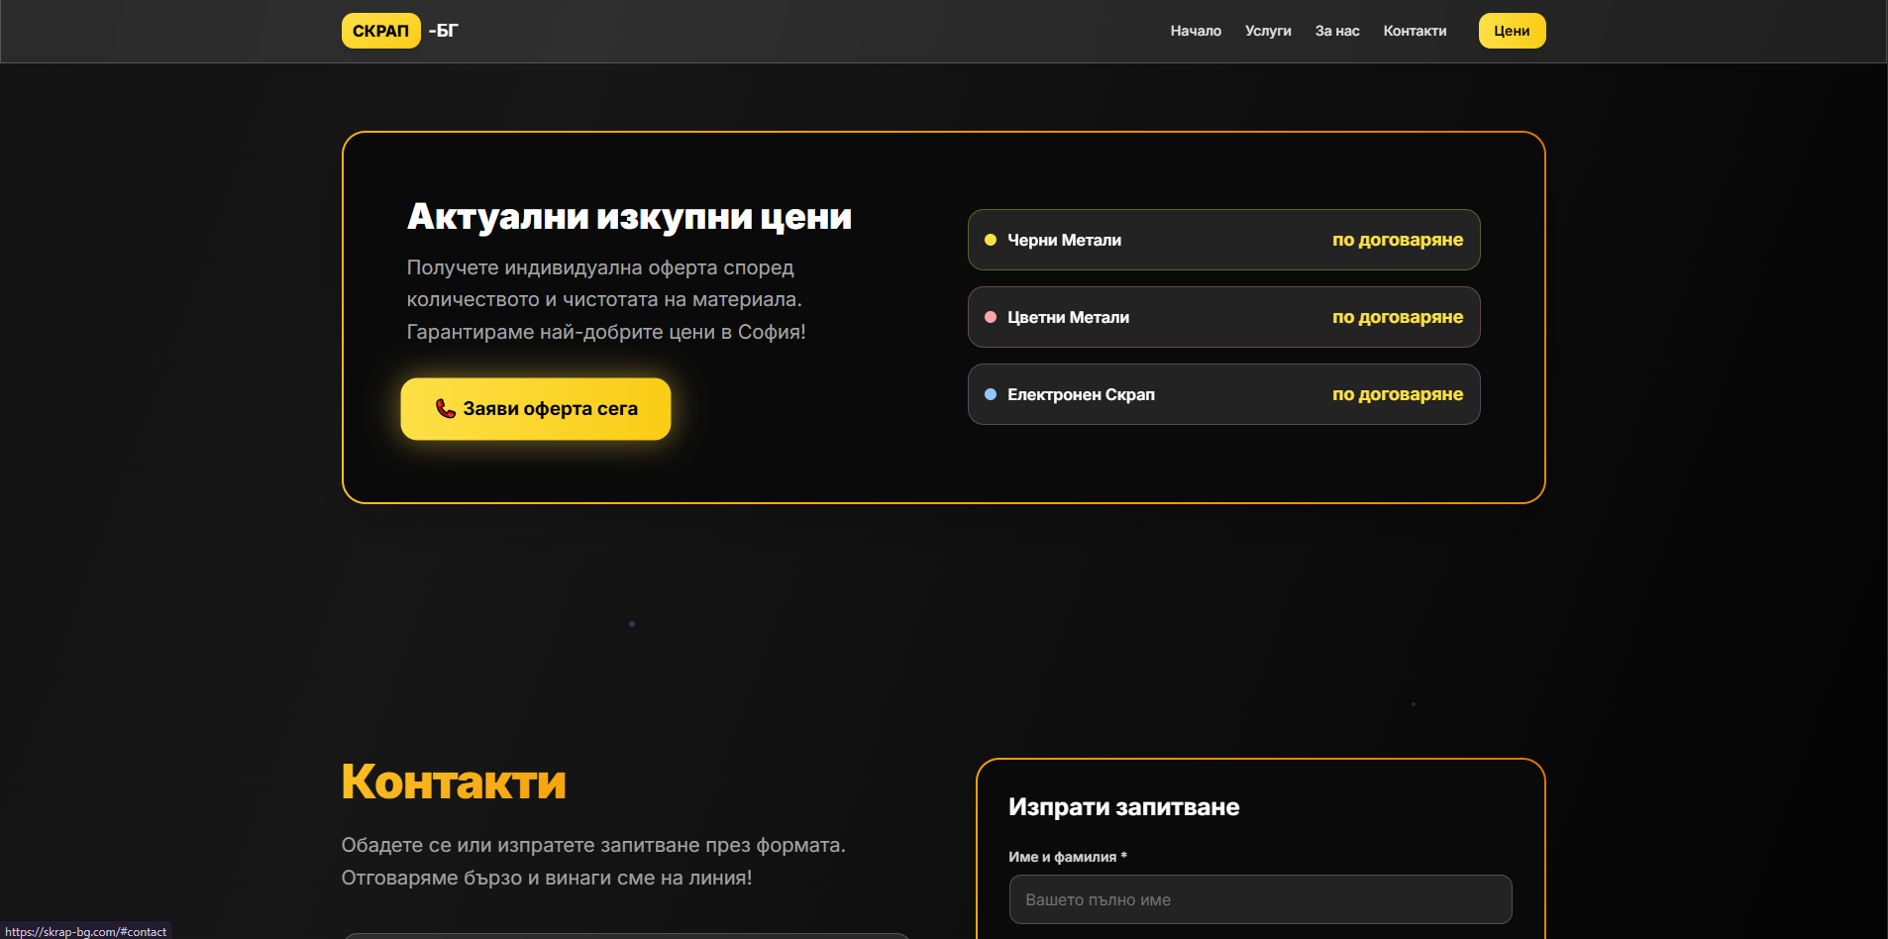Click the Изпрати запитване form heading
This screenshot has width=1888, height=939.
coord(1123,807)
